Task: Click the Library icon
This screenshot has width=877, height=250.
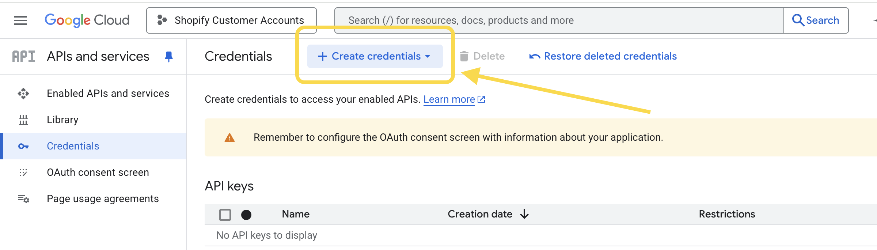Action: [23, 120]
